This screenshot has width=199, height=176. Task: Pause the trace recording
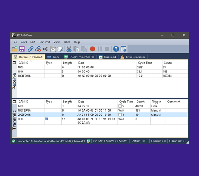(x=100, y=49)
